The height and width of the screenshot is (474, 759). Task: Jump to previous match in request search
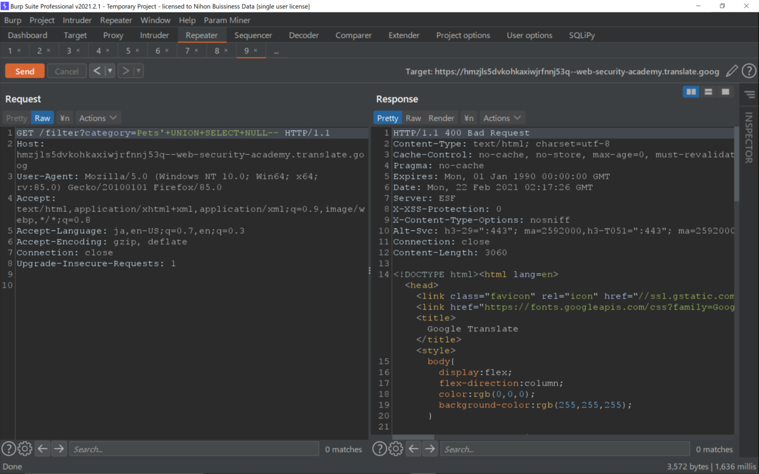[42, 449]
